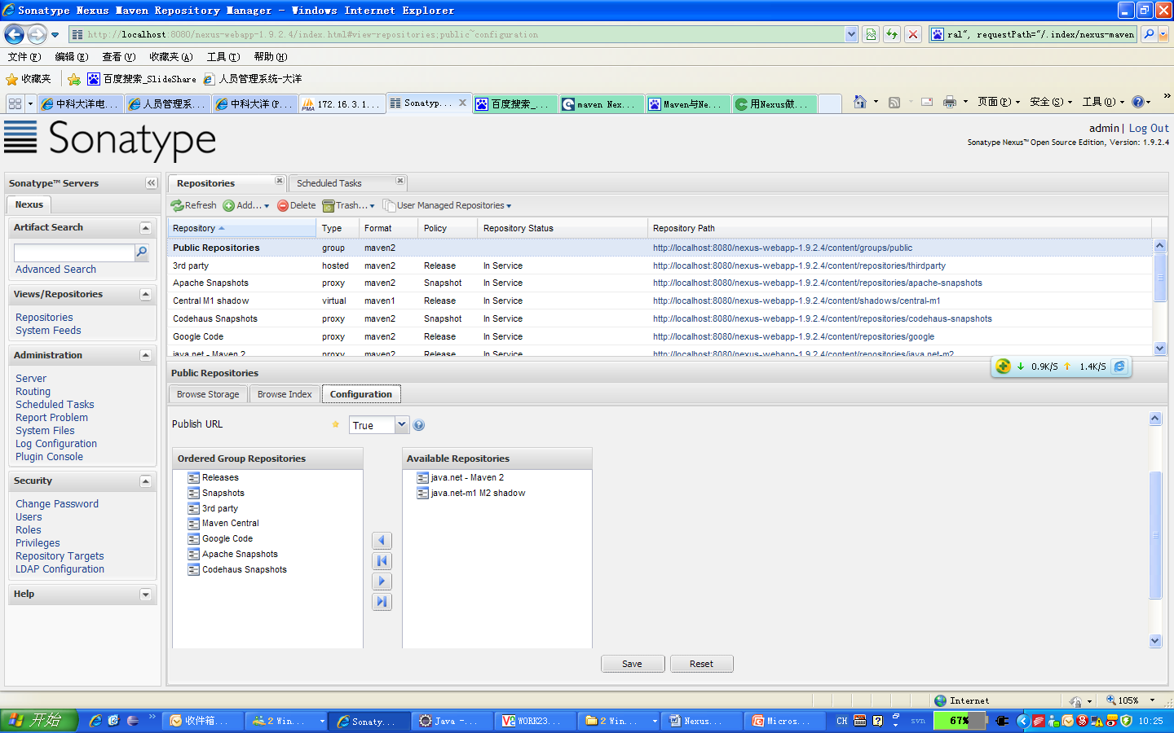The width and height of the screenshot is (1174, 733).
Task: Expand the Help section
Action: tap(145, 595)
